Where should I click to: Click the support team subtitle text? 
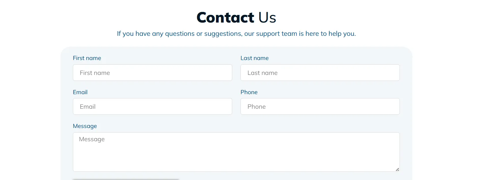click(236, 33)
